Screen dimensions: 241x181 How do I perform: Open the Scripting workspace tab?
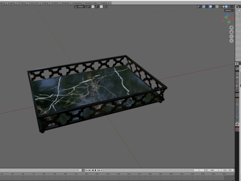(103, 3)
